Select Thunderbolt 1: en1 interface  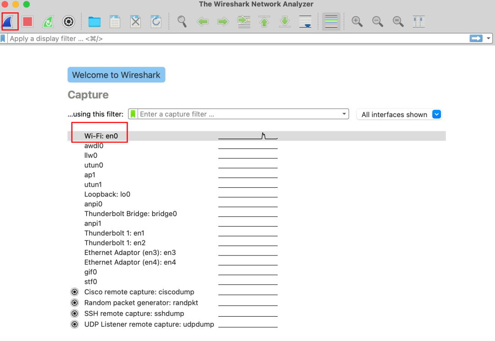(114, 233)
